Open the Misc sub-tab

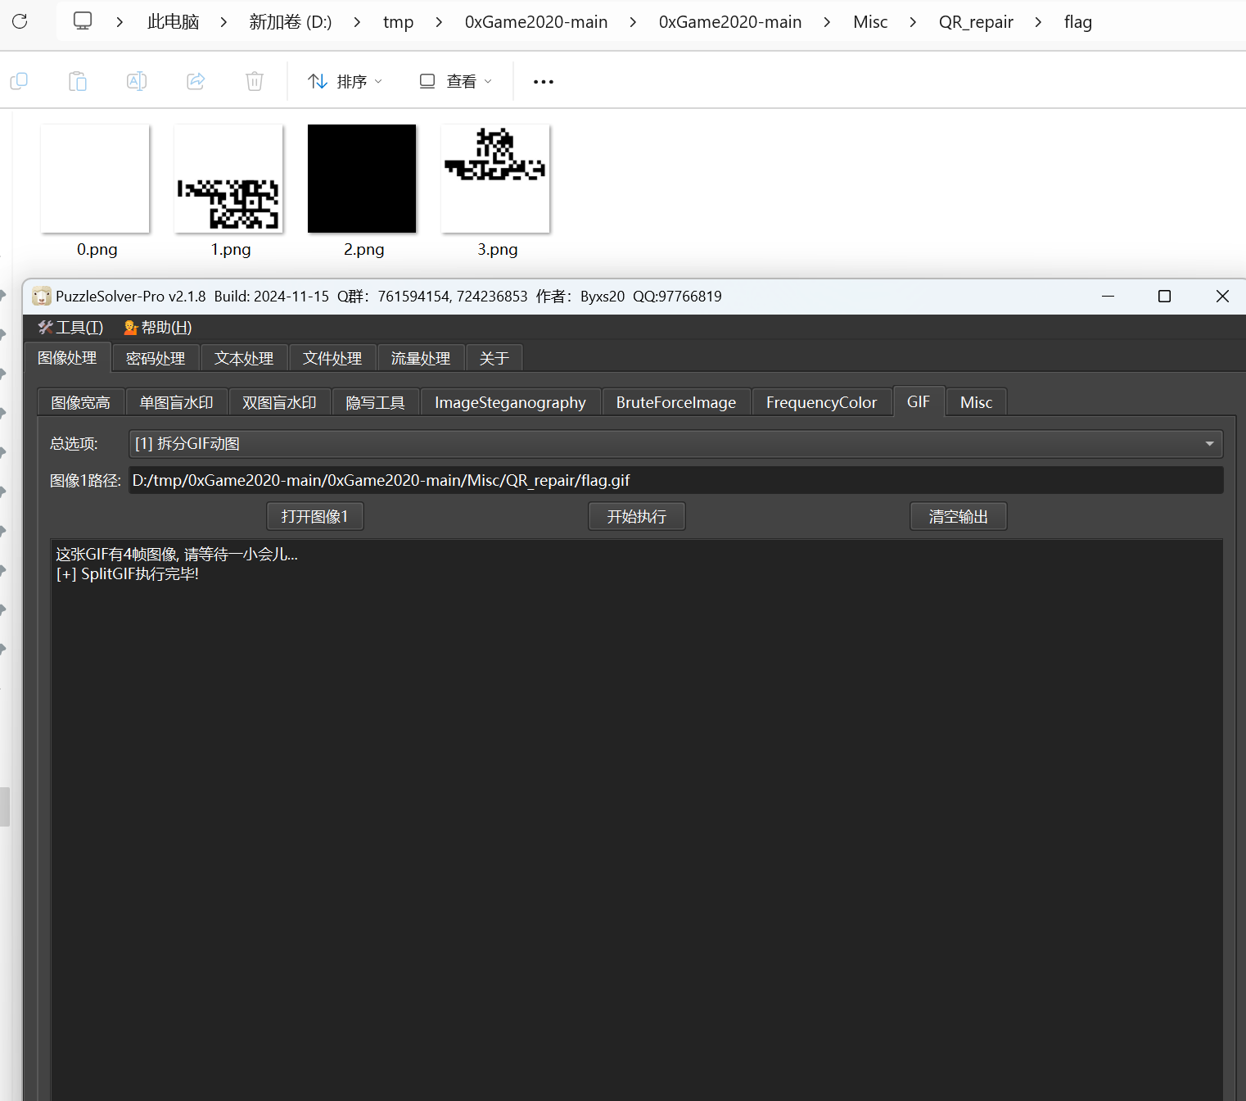pos(976,402)
